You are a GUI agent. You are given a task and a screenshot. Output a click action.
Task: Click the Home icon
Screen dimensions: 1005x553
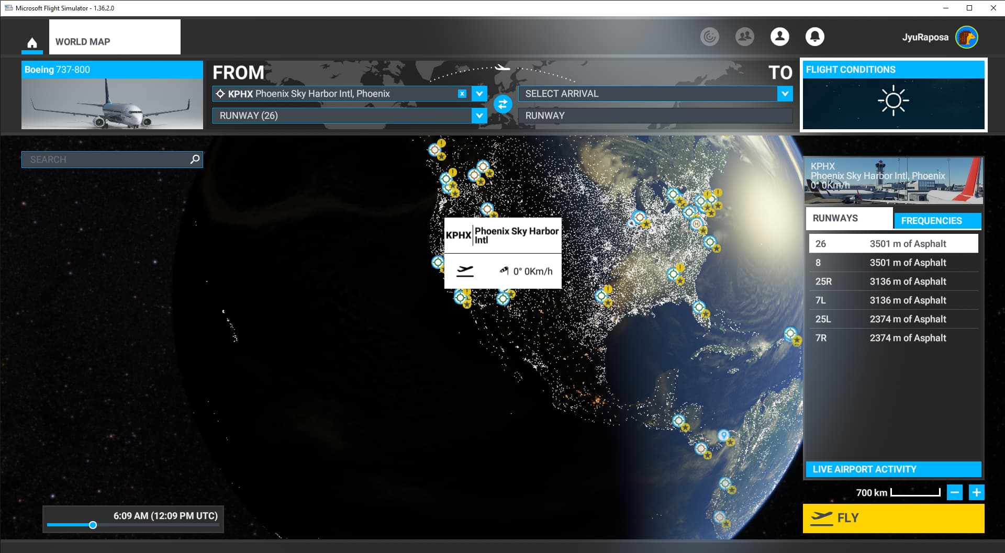pos(32,43)
